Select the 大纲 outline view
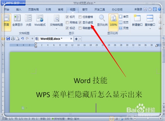The image size is (165, 121). (x=28, y=20)
